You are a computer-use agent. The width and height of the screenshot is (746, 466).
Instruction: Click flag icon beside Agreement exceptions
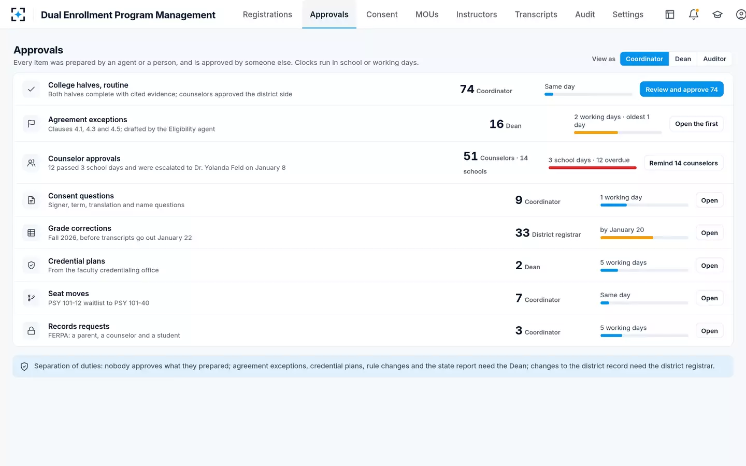pos(31,124)
